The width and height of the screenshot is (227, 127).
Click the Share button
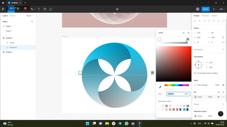(206, 9)
